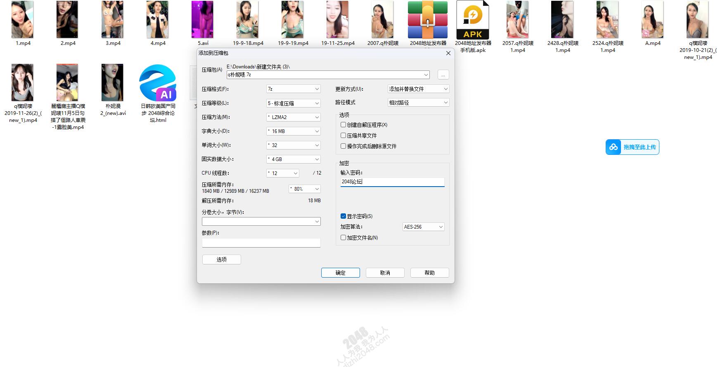
Task: Click the 确定 button
Action: tap(340, 273)
